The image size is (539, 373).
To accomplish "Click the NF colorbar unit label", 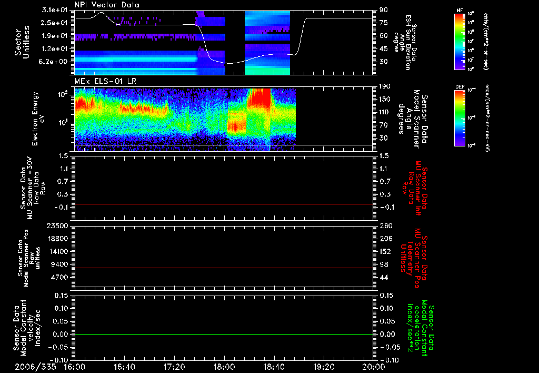I will point(486,42).
